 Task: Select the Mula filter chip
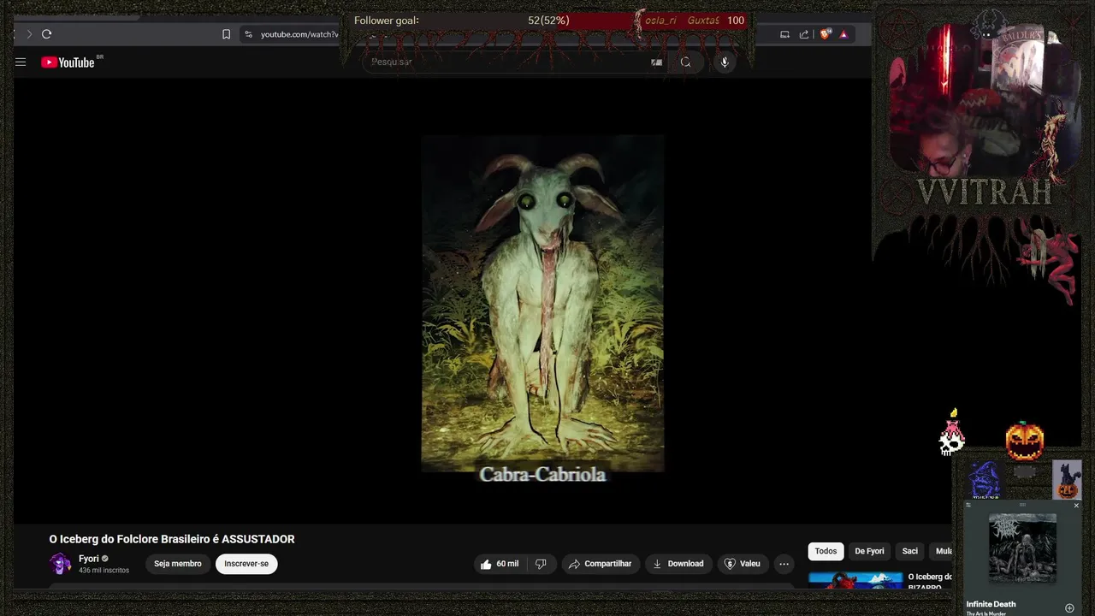[942, 551]
